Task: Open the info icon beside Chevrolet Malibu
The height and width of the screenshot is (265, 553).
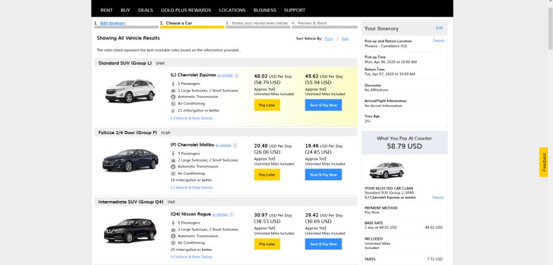Action: click(235, 145)
